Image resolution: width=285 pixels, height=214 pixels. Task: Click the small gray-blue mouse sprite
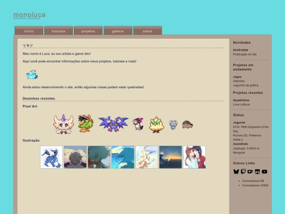pyautogui.click(x=173, y=125)
